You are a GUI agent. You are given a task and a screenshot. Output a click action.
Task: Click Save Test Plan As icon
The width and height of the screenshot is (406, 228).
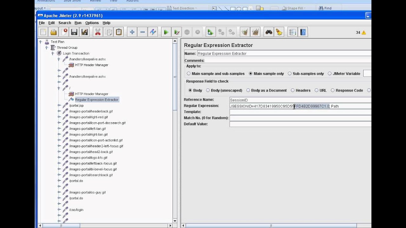pos(84,32)
